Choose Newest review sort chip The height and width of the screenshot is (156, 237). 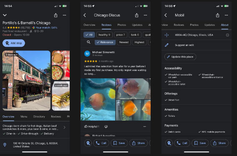124,42
